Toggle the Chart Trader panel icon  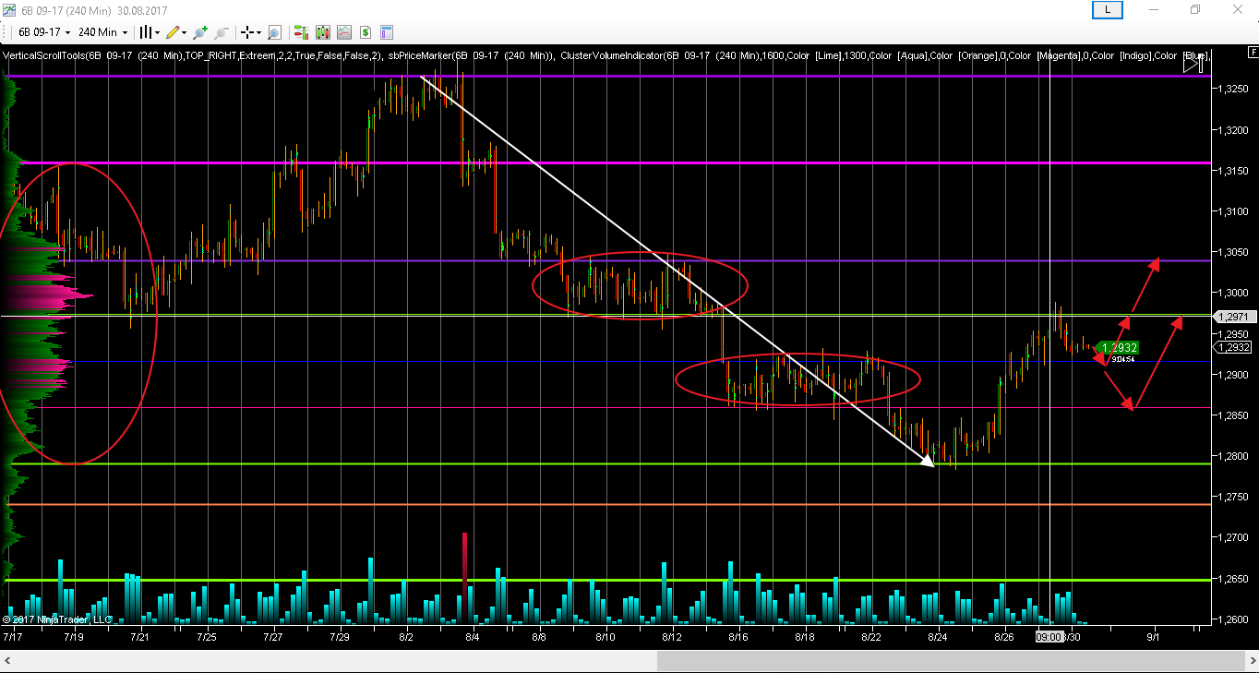[301, 32]
